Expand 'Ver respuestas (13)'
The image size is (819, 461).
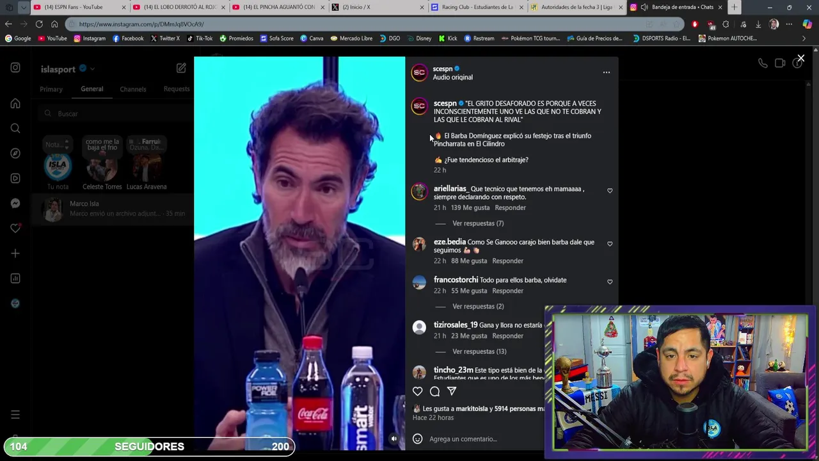click(479, 352)
